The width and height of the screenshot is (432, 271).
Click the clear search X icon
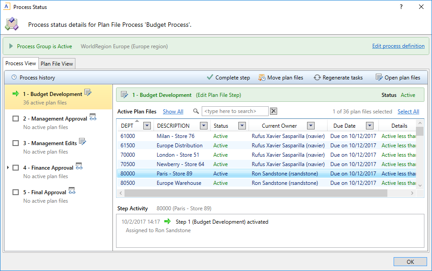point(274,111)
